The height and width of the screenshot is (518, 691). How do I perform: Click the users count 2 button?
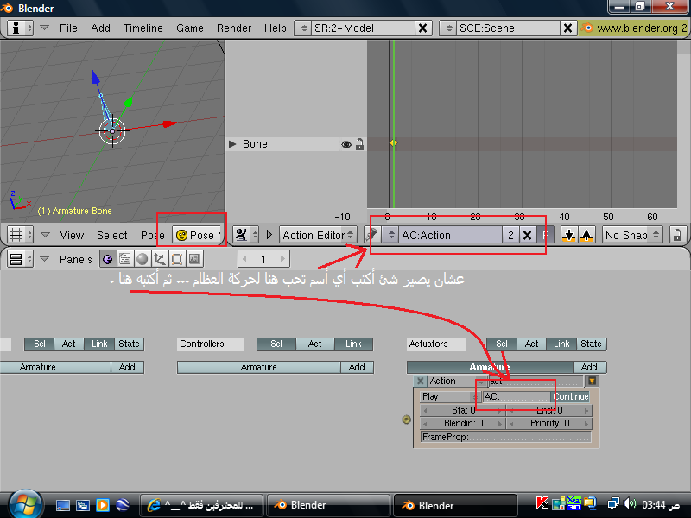pyautogui.click(x=510, y=235)
